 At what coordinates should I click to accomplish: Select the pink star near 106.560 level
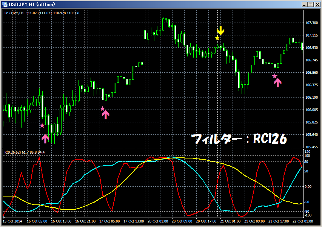pyautogui.click(x=274, y=76)
